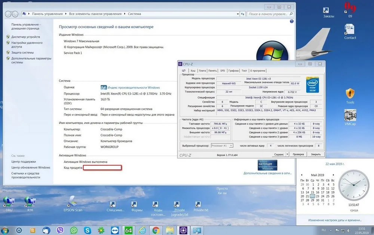Image resolution: width=374 pixels, height=235 pixels.
Task: Open the address bar history dropdown
Action: pyautogui.click(x=238, y=14)
